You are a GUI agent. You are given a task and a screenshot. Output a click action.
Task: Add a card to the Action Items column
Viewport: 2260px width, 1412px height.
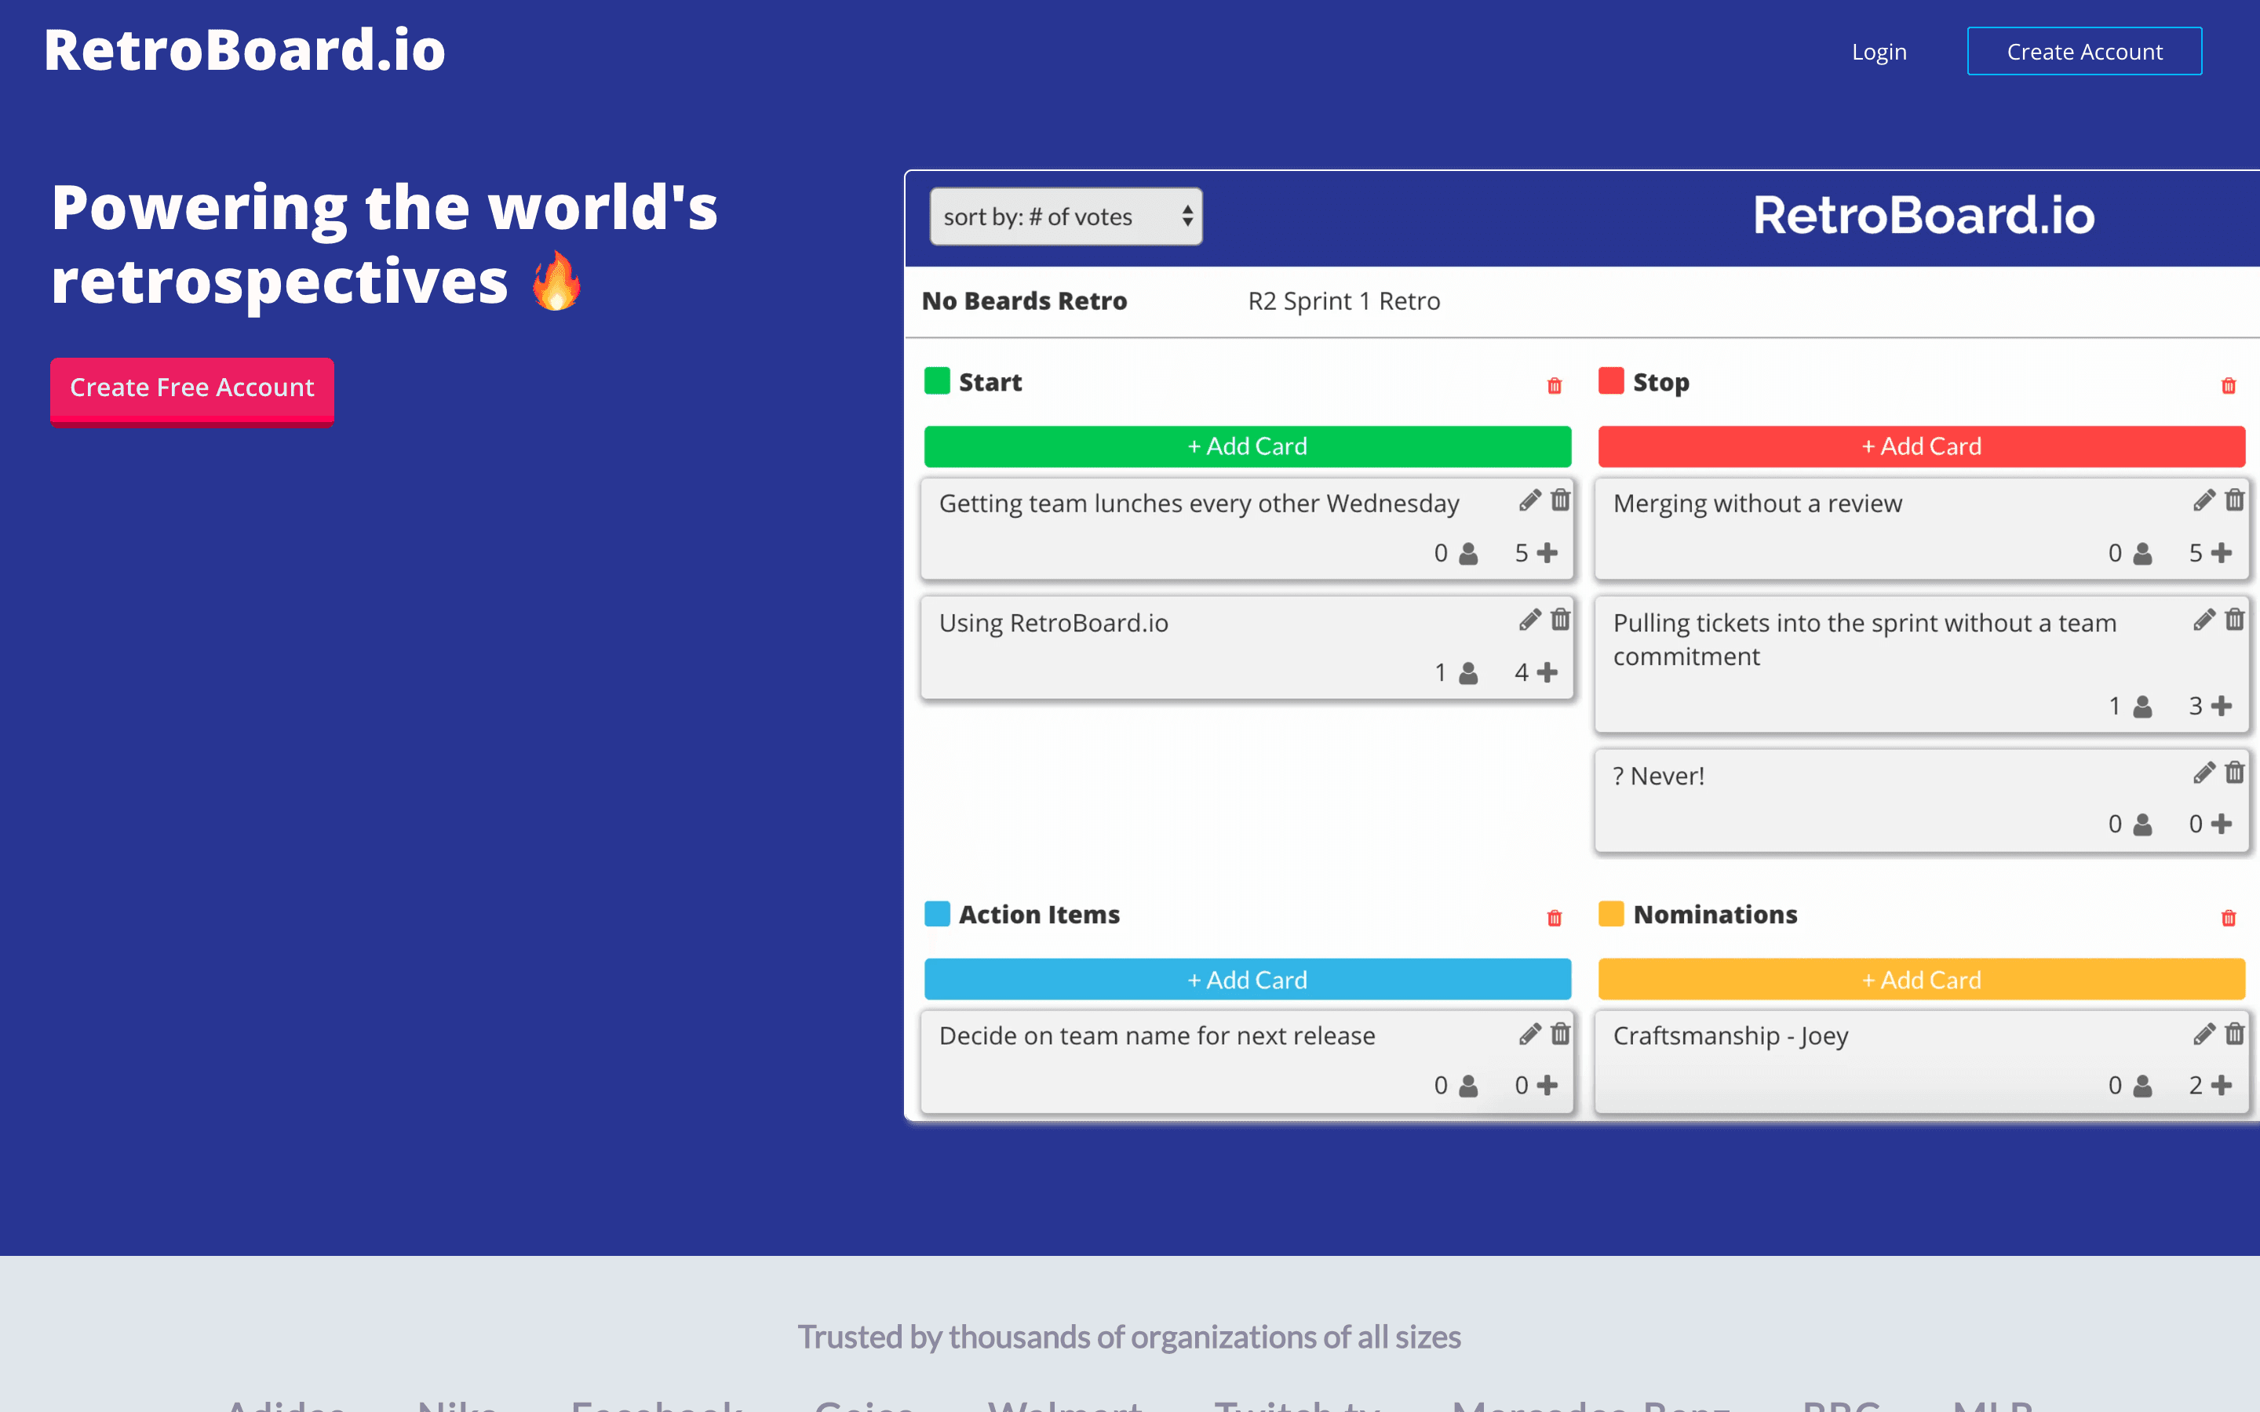pyautogui.click(x=1247, y=980)
